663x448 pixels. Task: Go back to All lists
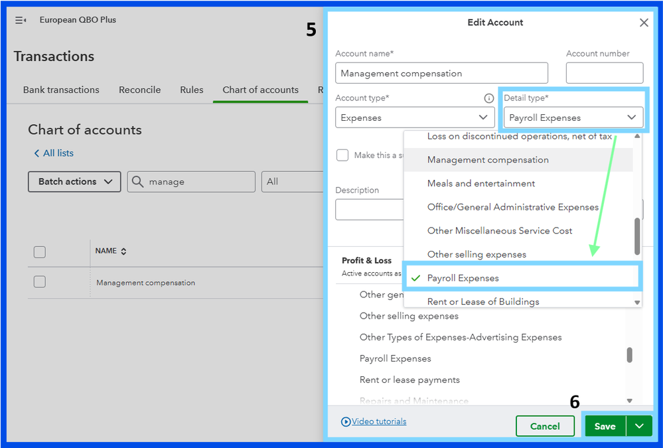(58, 153)
